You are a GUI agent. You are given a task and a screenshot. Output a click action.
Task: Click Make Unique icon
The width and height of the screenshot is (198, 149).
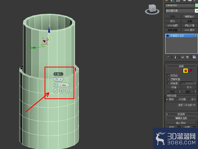(x=182, y=57)
